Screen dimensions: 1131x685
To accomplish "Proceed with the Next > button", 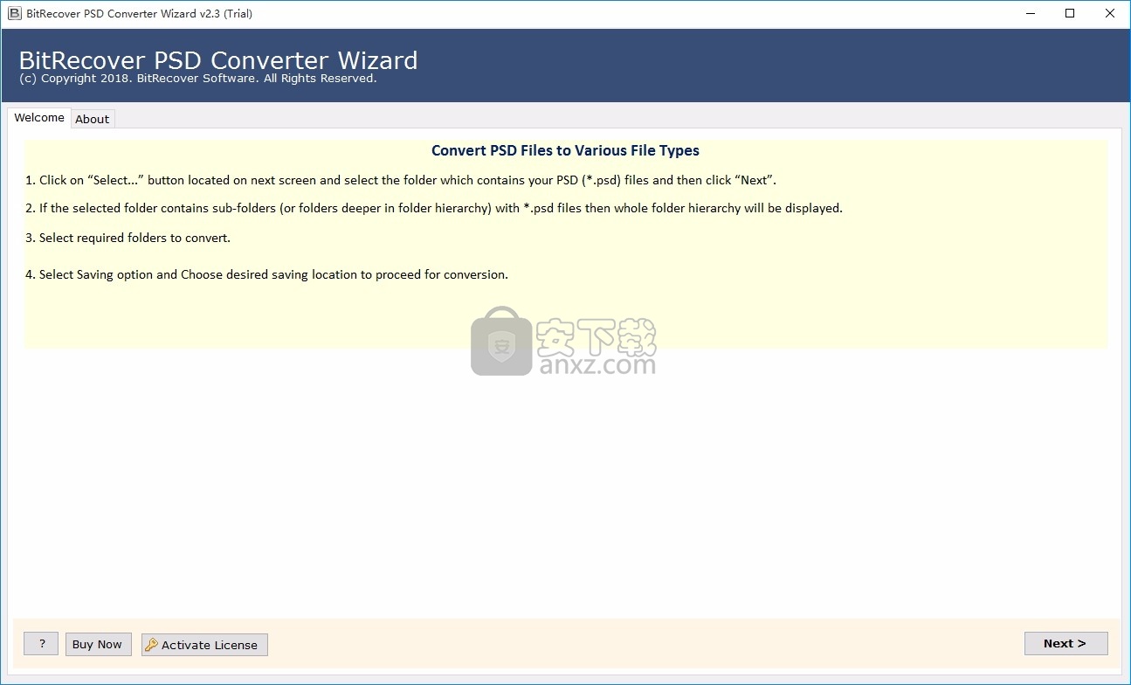I will point(1065,643).
